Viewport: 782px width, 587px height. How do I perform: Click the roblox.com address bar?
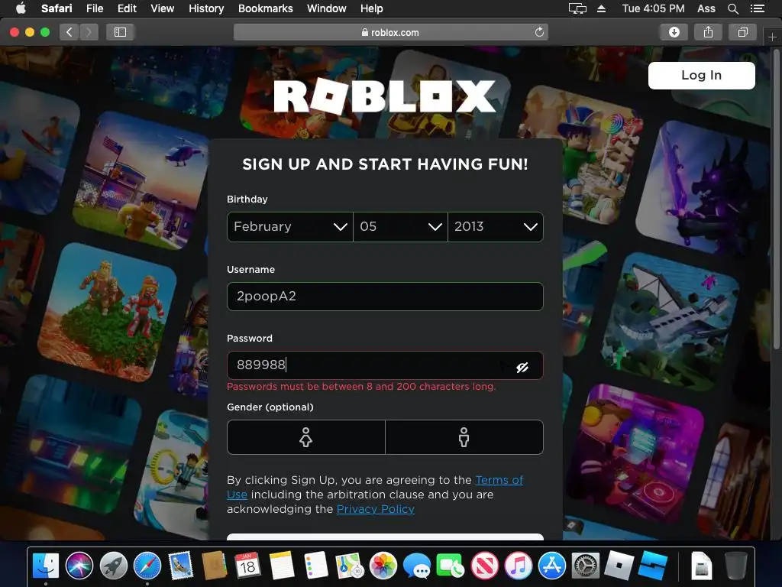click(x=390, y=32)
